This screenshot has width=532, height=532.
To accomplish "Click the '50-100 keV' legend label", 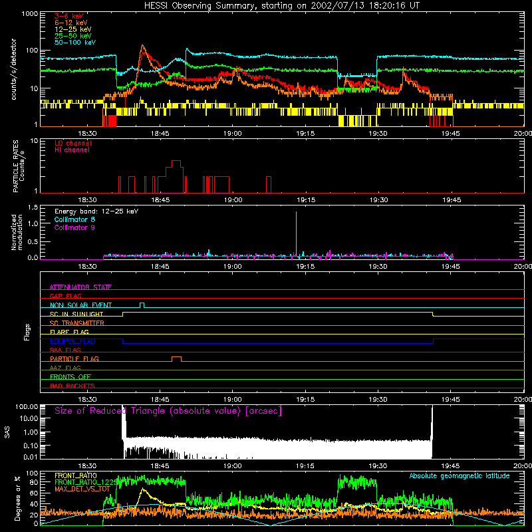I will tap(75, 43).
